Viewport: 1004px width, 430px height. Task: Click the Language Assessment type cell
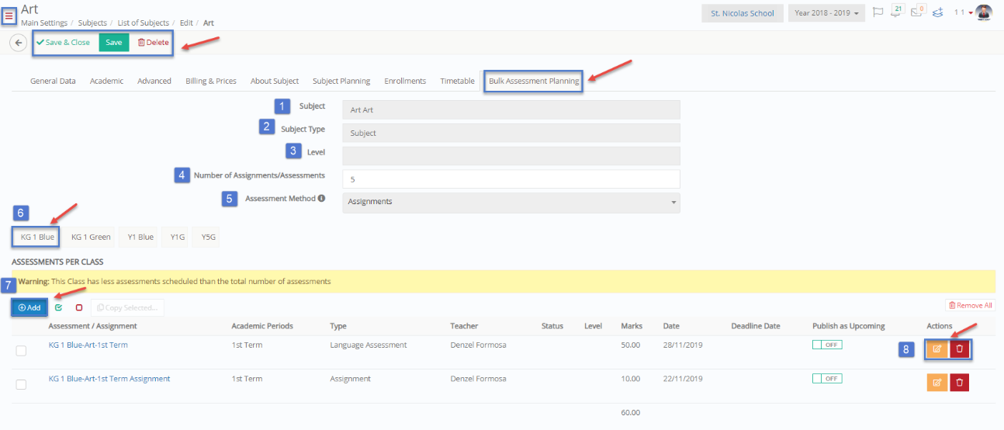(368, 345)
